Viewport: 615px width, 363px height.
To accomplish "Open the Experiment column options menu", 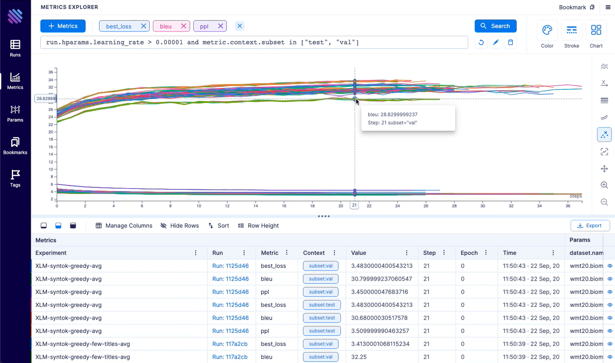I will tap(195, 253).
